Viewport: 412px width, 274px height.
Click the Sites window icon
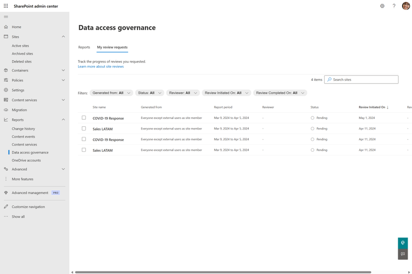[6, 37]
